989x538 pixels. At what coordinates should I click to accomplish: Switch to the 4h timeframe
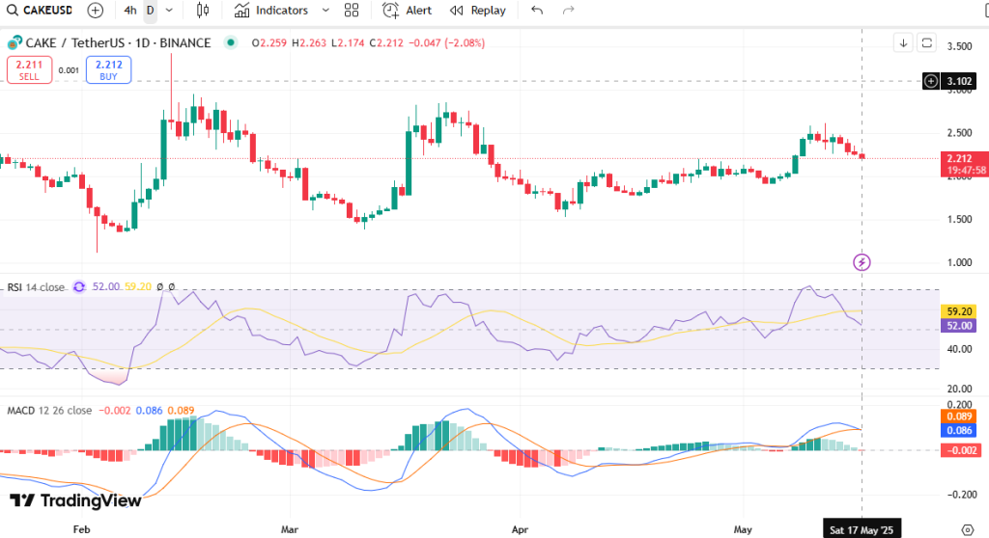click(x=130, y=11)
